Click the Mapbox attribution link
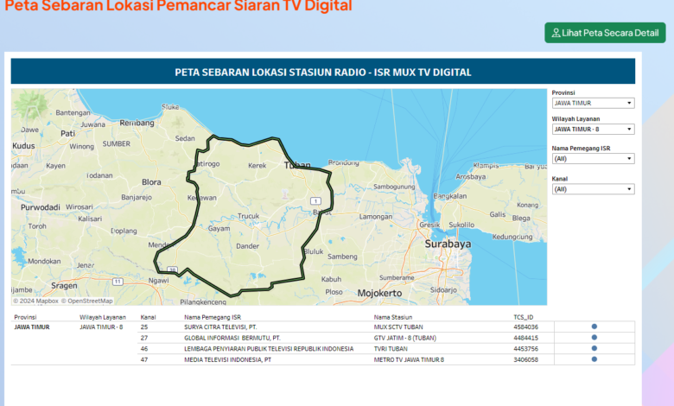674x406 pixels. [35, 301]
